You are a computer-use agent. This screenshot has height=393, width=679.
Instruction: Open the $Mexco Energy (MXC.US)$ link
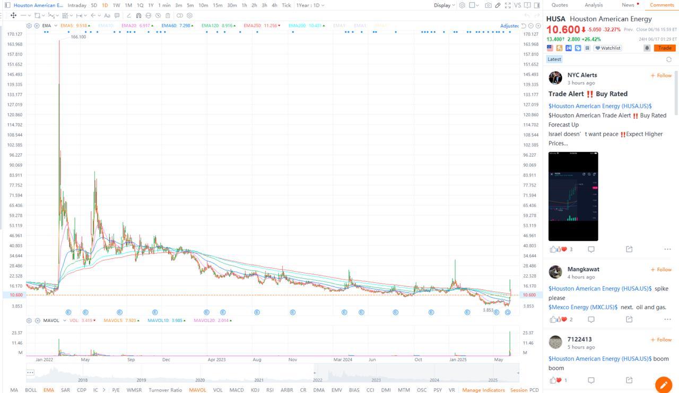pyautogui.click(x=583, y=307)
